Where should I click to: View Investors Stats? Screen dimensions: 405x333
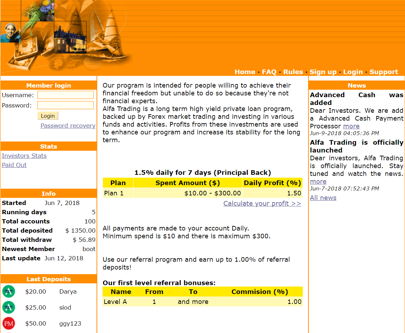(x=24, y=156)
